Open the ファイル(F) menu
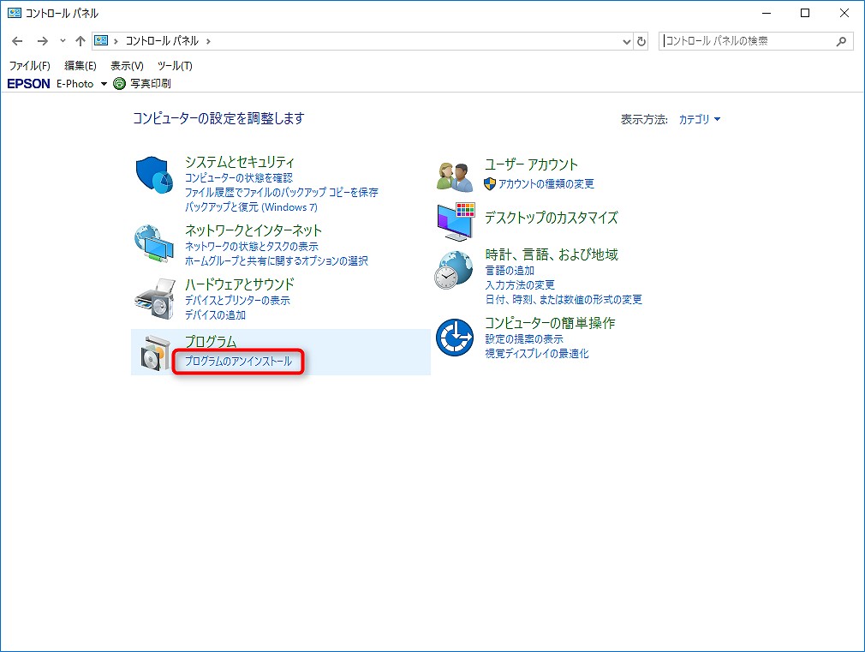865x652 pixels. click(x=29, y=66)
